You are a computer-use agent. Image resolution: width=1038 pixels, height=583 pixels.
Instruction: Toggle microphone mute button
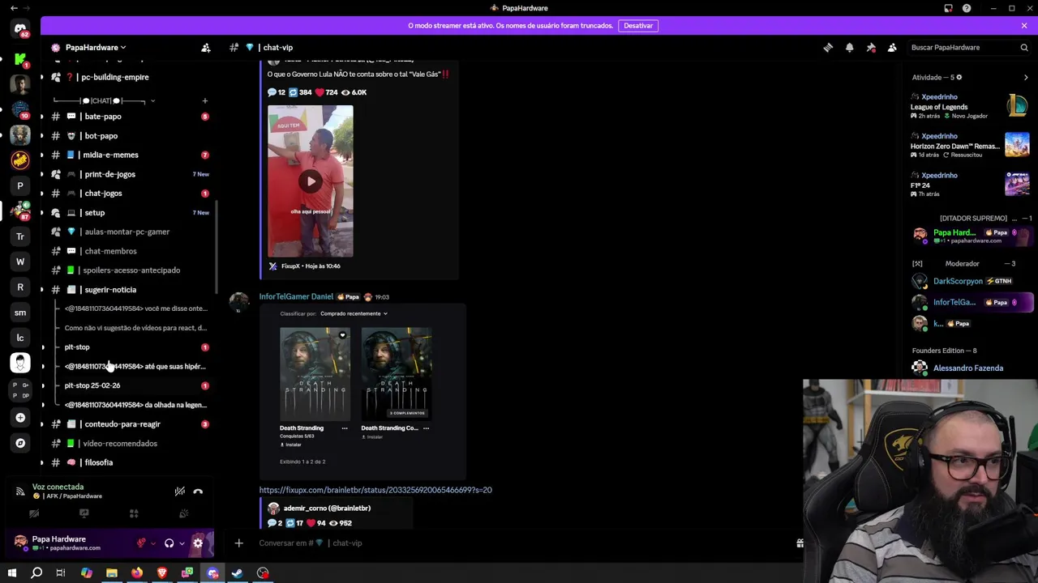(141, 543)
